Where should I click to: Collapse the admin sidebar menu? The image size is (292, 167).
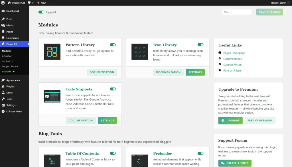coord(14,111)
